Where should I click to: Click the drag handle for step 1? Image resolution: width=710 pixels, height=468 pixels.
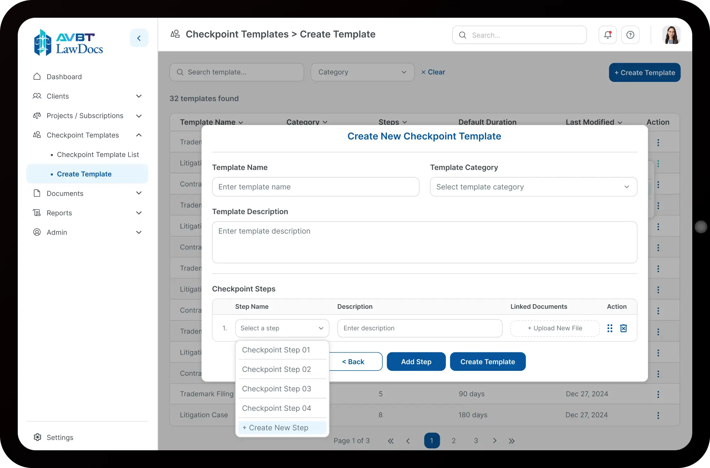click(x=610, y=328)
